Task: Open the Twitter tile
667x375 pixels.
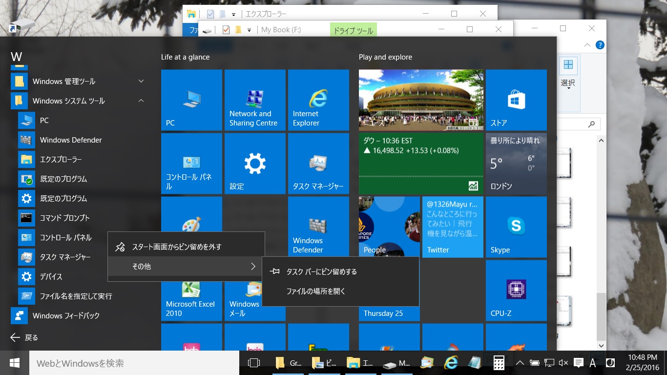Action: 453,227
